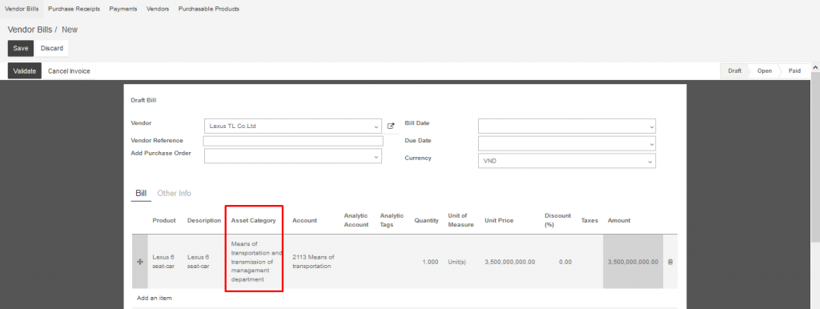Open the Vendor dropdown showing Lexus TL Co.Ltd
This screenshot has height=309, width=820.
[293, 126]
